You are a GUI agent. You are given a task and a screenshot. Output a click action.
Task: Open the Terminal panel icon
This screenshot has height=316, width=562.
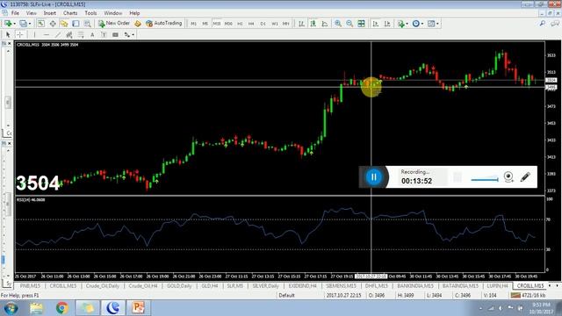click(x=76, y=24)
